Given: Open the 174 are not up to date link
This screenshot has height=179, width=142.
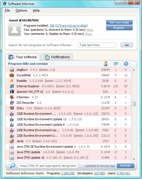Looking at the screenshot, I should coord(71,26).
